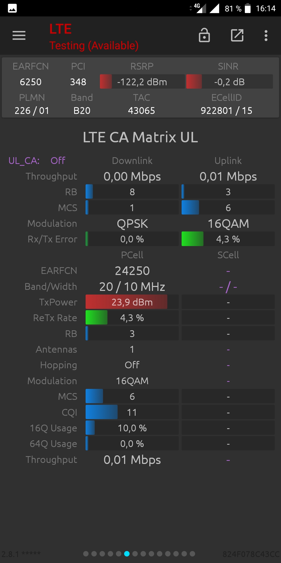Tap the LTE CA Matrix UL heading
Image resolution: width=281 pixels, height=563 pixels.
point(140,137)
